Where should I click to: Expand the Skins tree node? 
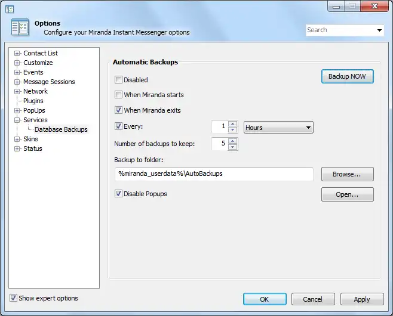(17, 139)
